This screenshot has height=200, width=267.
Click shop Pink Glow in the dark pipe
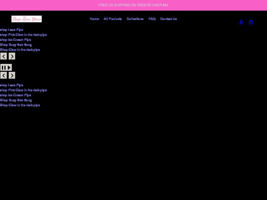(23, 35)
